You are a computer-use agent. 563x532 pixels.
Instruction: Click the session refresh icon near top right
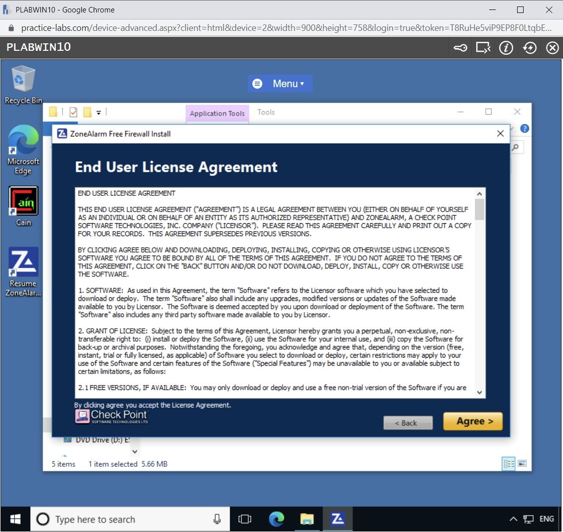pyautogui.click(x=529, y=47)
